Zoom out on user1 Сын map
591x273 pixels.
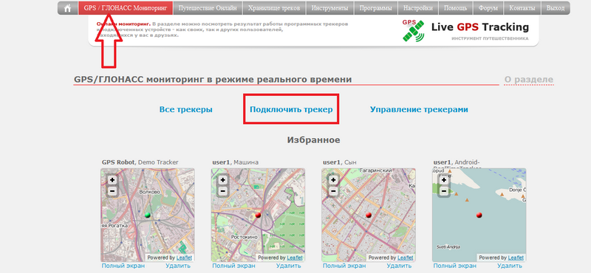pyautogui.click(x=333, y=191)
